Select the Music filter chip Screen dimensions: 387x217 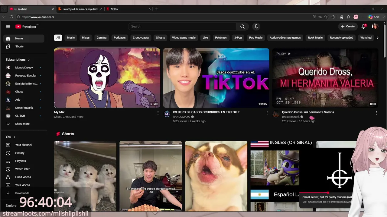click(71, 38)
